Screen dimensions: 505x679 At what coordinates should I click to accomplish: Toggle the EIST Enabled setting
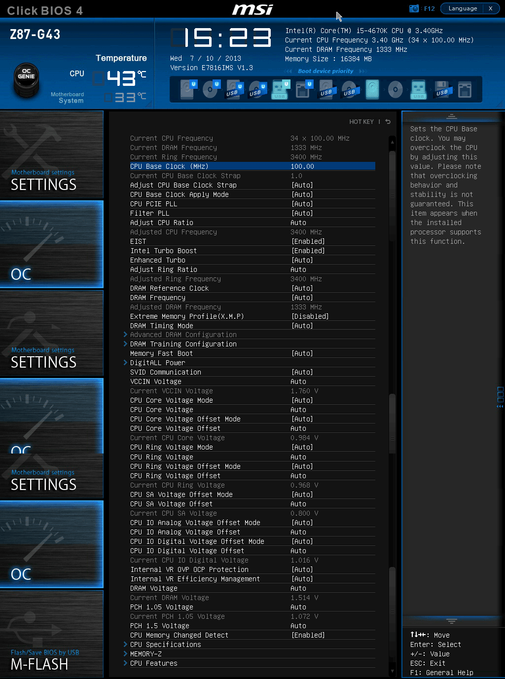pos(308,241)
